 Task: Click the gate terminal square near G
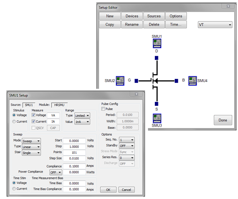point(136,81)
